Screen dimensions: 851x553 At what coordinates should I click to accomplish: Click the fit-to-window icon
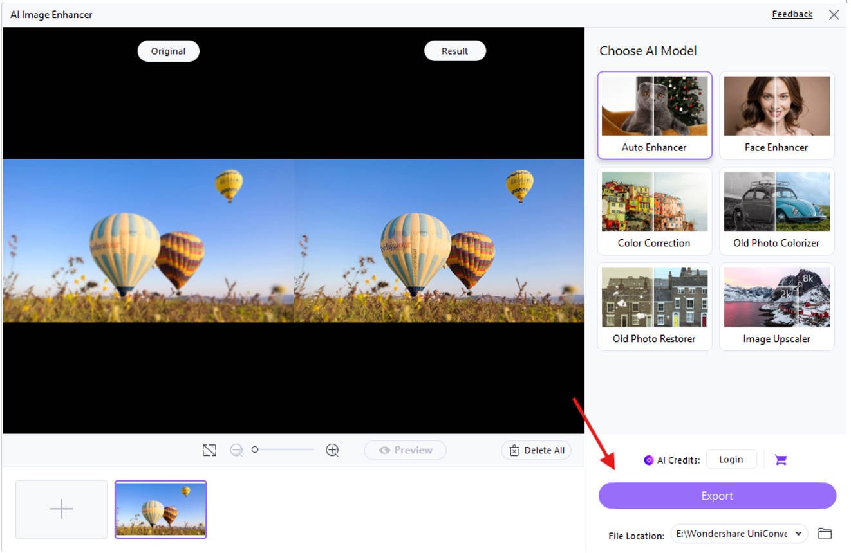click(x=209, y=450)
